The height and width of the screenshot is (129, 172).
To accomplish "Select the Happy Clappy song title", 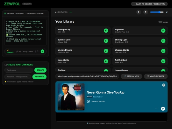I will click(121, 70).
